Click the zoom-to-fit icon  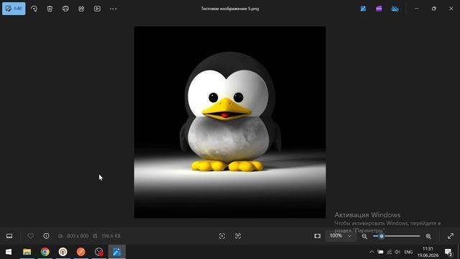pyautogui.click(x=318, y=236)
